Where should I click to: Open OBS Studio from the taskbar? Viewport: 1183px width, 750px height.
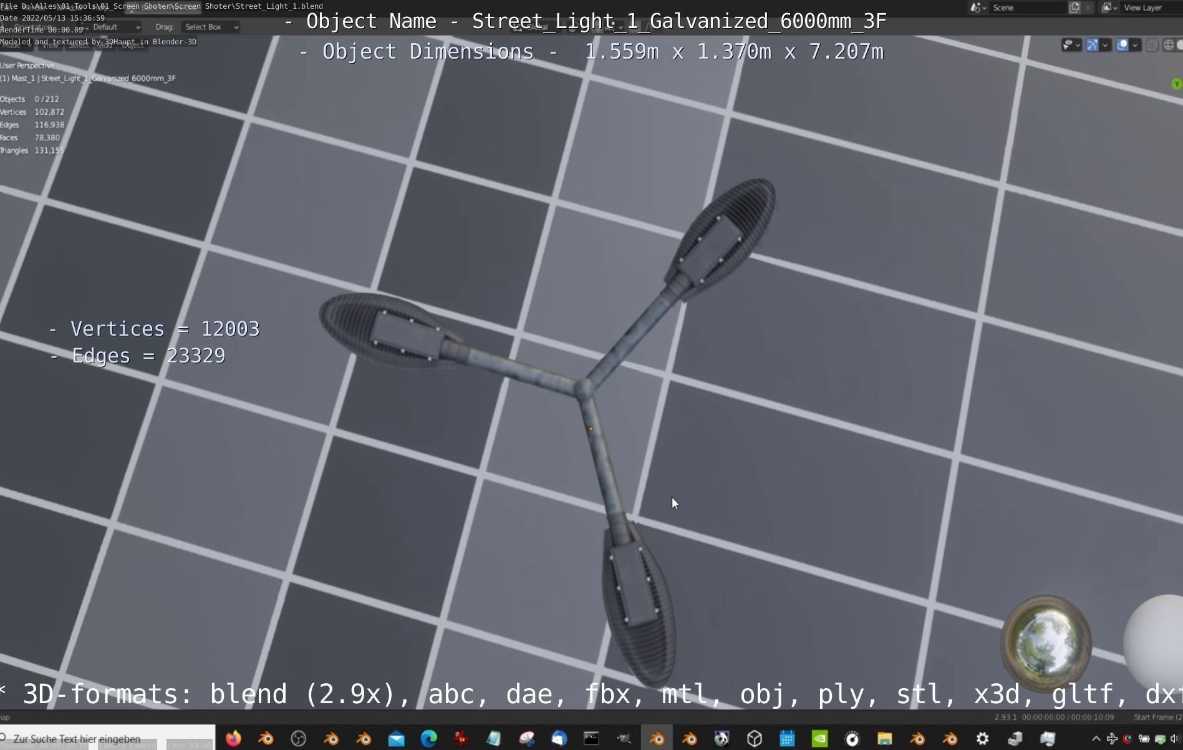[299, 739]
